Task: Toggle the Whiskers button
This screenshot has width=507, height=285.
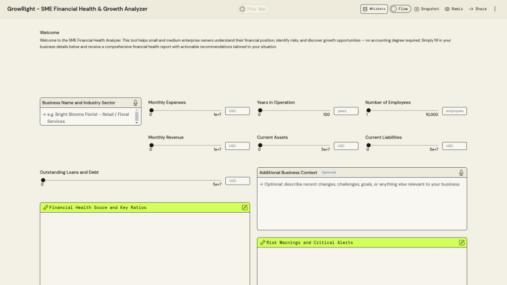Action: (x=374, y=9)
